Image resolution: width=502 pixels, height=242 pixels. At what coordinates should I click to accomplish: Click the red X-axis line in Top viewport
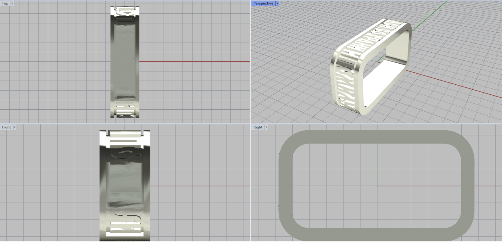pyautogui.click(x=195, y=61)
